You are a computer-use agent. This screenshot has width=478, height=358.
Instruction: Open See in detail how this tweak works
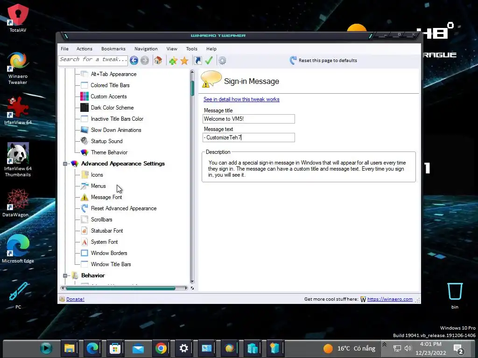point(241,99)
